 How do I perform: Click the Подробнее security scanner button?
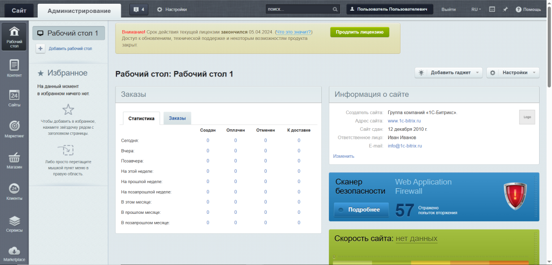click(x=361, y=210)
